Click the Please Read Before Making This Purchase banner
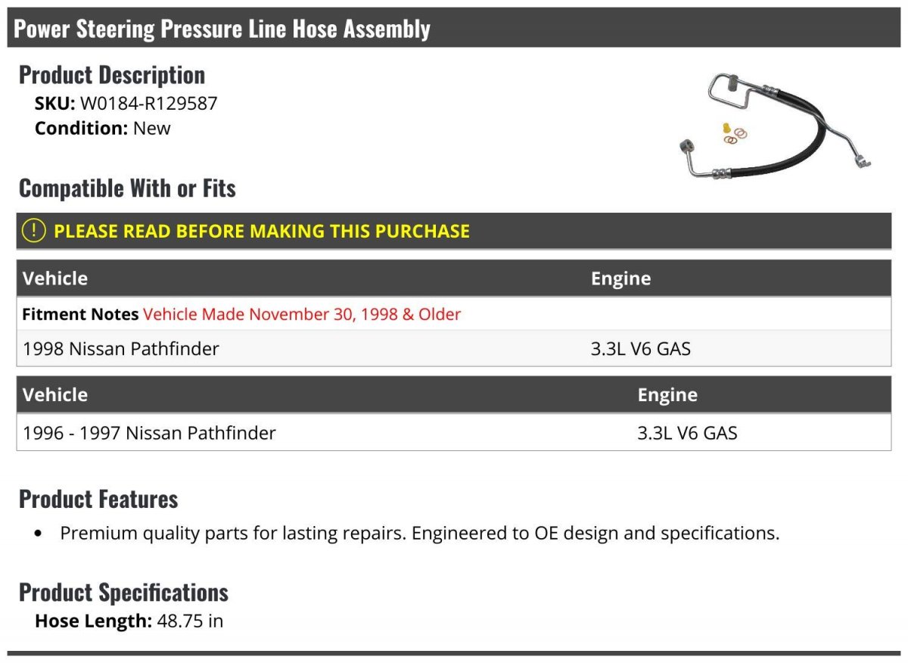908x663 pixels. (x=454, y=231)
